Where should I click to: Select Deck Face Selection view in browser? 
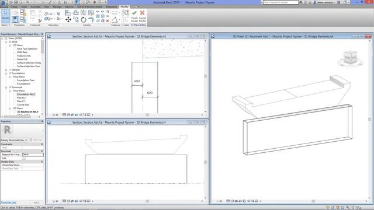coord(27,49)
